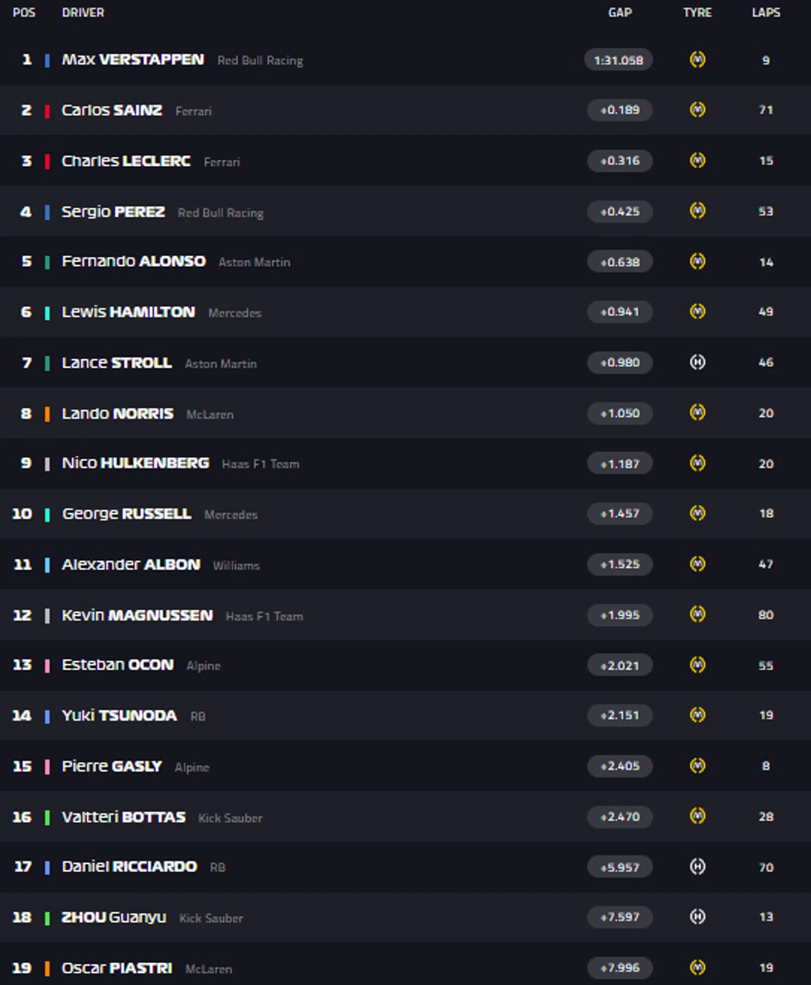Select the DRIVER column header

83,12
